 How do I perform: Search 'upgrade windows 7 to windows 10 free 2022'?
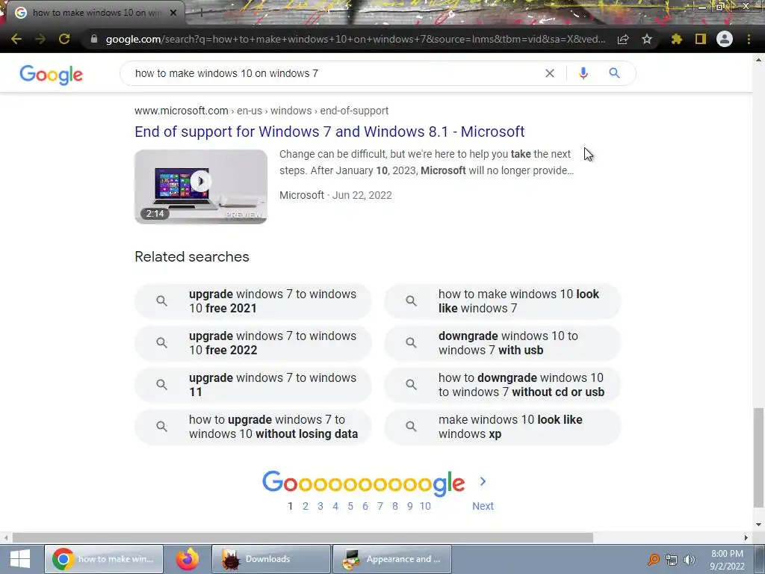pos(253,343)
